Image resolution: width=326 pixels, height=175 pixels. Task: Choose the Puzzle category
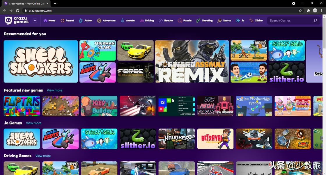pyautogui.click(x=185, y=21)
